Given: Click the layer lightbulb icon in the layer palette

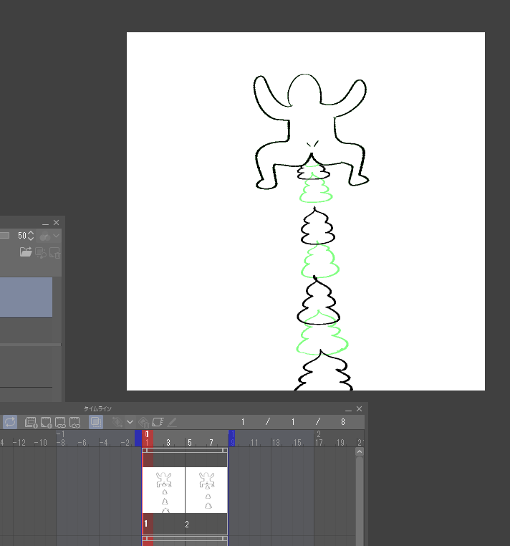Looking at the screenshot, I should [41, 252].
